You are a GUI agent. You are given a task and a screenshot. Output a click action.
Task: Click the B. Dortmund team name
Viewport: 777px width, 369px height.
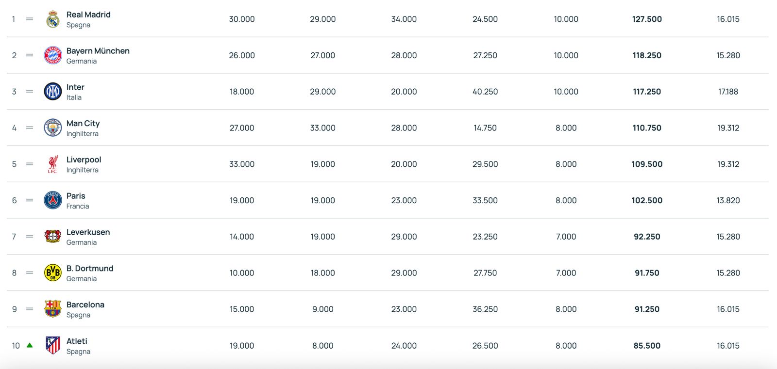click(90, 269)
